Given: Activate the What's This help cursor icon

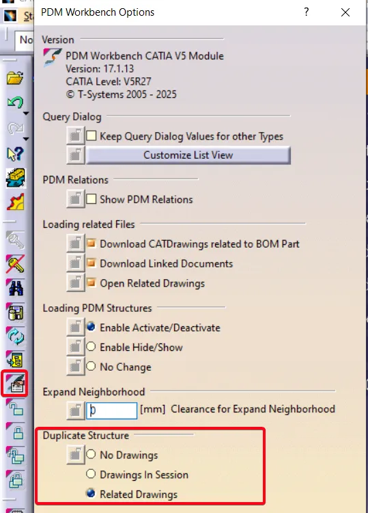Looking at the screenshot, I should pos(15,154).
